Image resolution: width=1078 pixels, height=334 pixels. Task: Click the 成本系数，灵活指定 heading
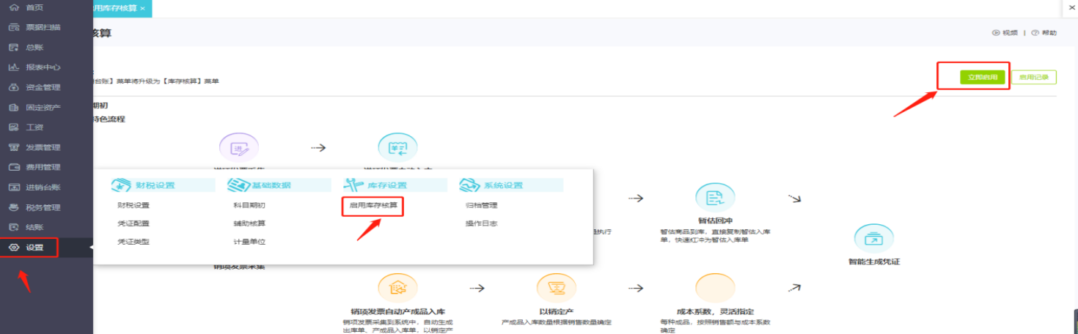point(715,311)
